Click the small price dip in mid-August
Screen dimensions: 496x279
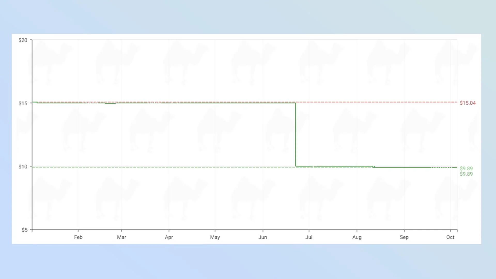[374, 167]
